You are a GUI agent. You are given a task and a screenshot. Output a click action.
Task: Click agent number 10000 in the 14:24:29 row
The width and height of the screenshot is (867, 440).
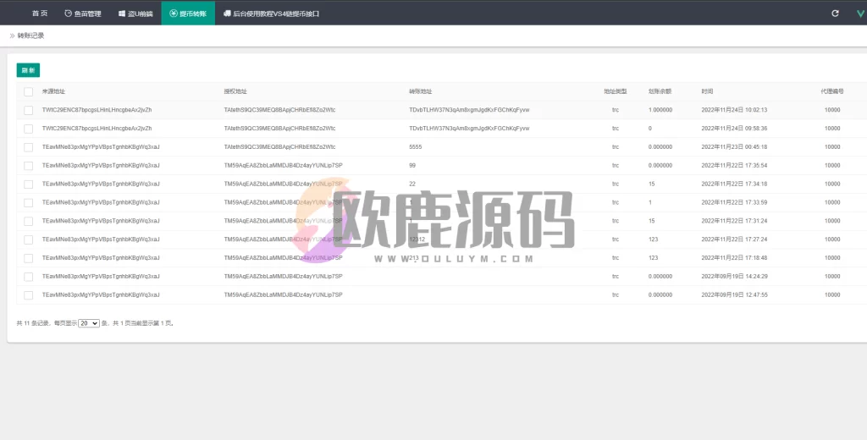(832, 277)
